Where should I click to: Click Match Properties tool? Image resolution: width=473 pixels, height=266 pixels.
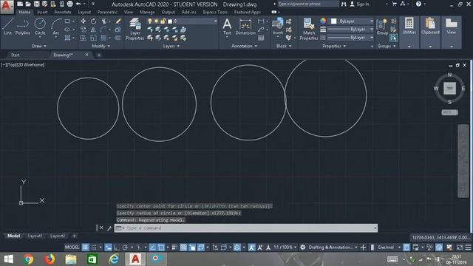point(309,29)
